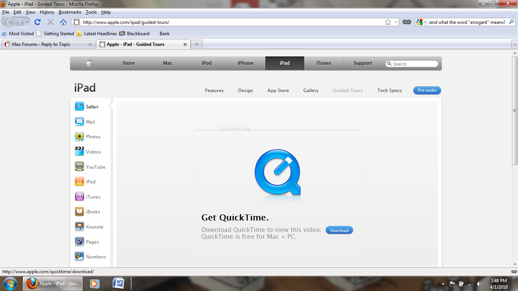Open the iPad Features page link
Screen dimensions: 518x291
pyautogui.click(x=214, y=91)
